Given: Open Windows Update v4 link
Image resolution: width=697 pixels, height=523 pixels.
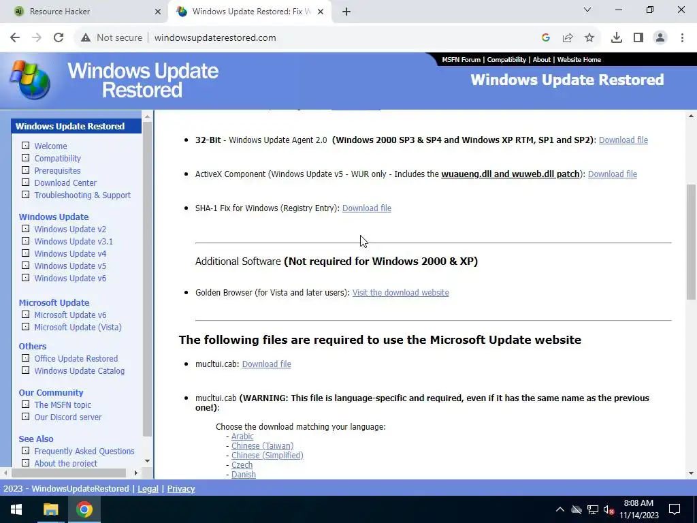Looking at the screenshot, I should click(70, 254).
